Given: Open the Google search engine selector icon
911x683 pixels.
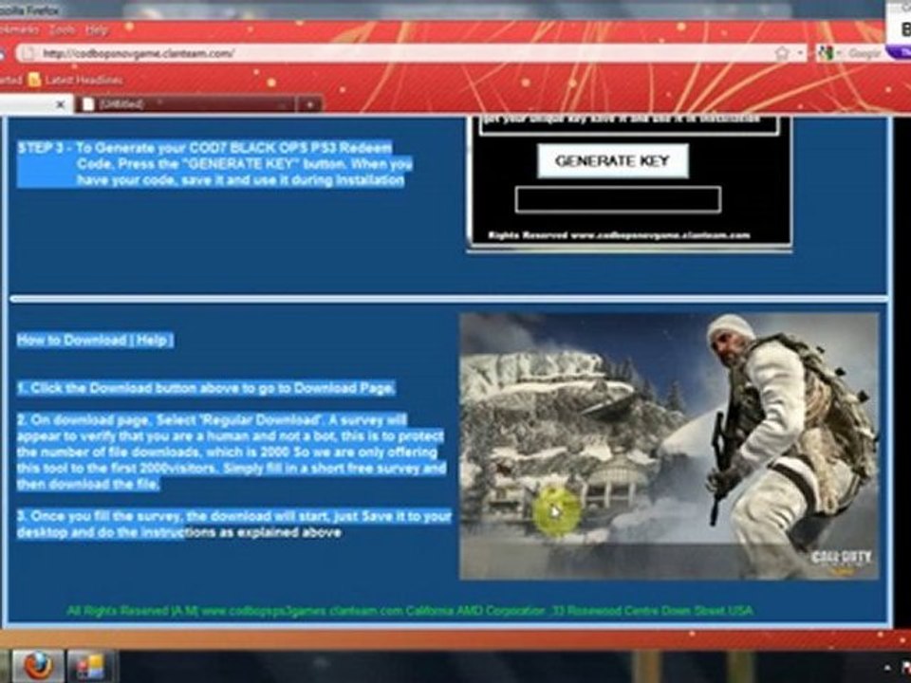Looking at the screenshot, I should (826, 53).
